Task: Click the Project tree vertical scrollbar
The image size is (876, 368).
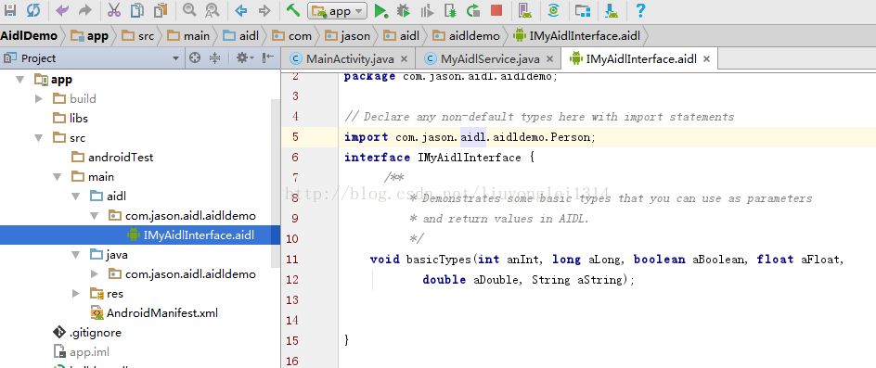Action: click(275, 184)
